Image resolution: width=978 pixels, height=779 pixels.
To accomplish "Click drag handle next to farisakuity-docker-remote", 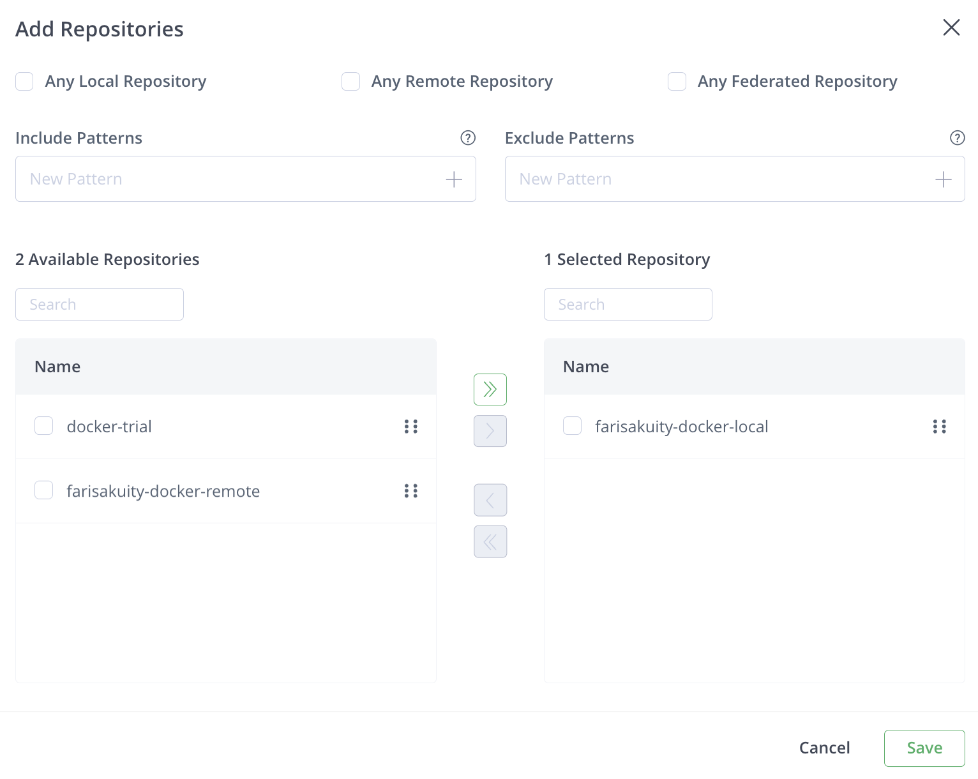I will click(411, 491).
